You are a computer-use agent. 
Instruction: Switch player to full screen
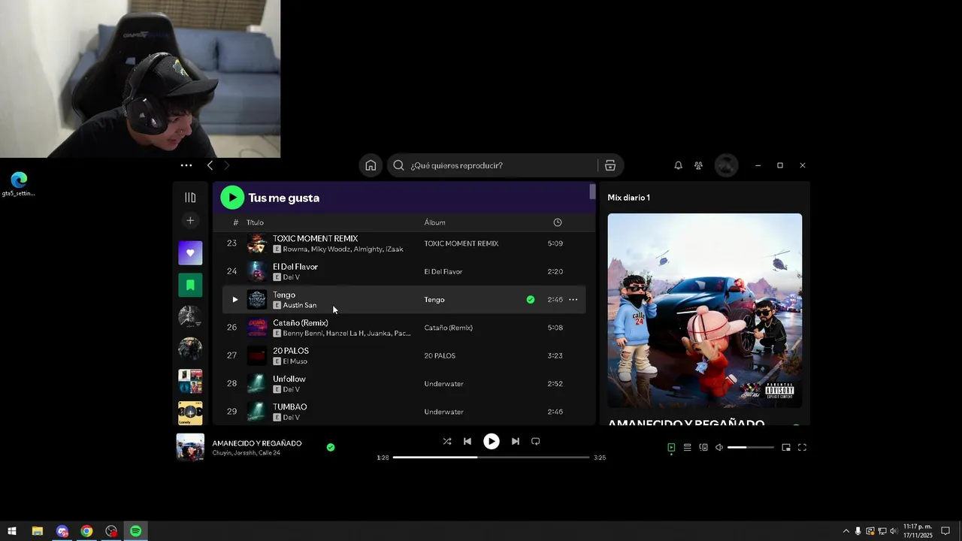802,448
